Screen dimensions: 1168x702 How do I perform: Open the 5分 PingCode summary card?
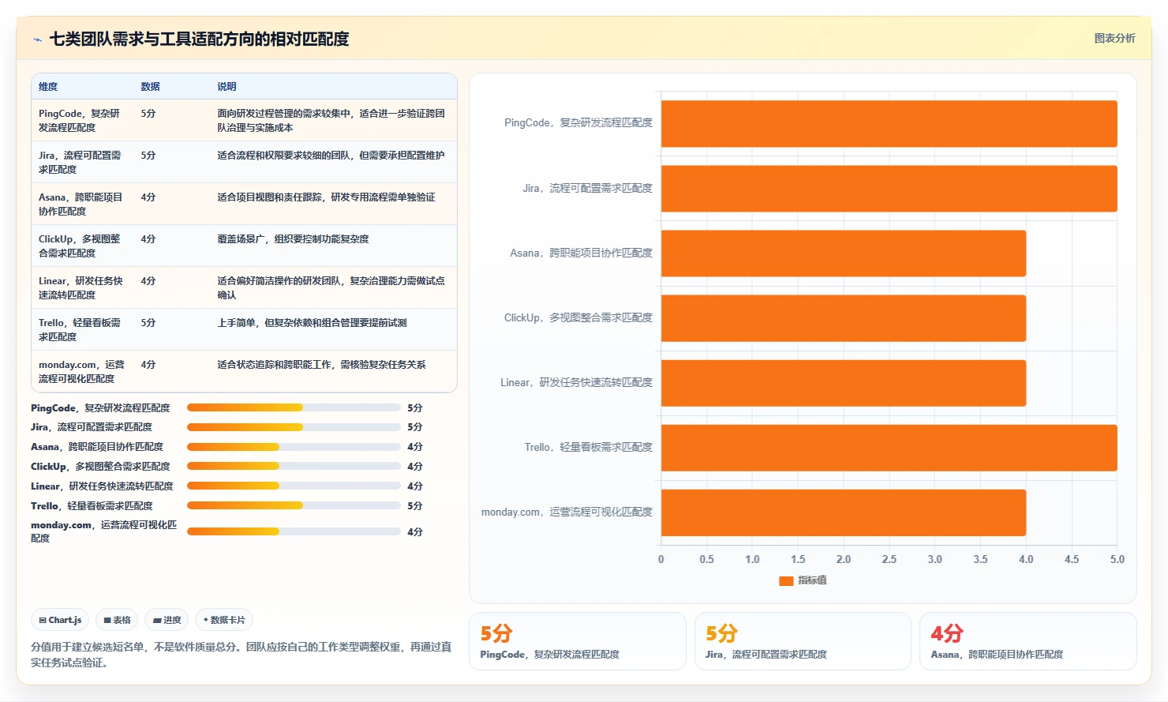point(578,641)
